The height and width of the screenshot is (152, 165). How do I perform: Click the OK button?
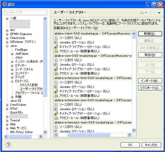(130, 145)
